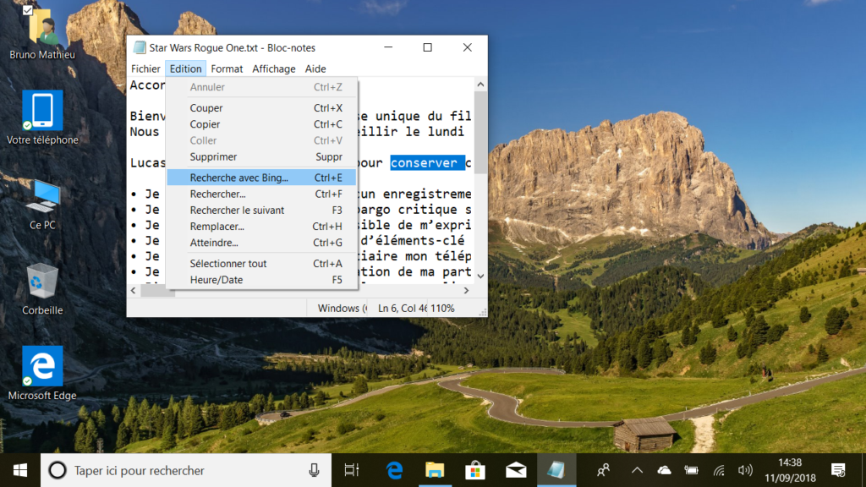Close the Star Wars Rogue One.txt window
866x487 pixels.
click(x=467, y=48)
